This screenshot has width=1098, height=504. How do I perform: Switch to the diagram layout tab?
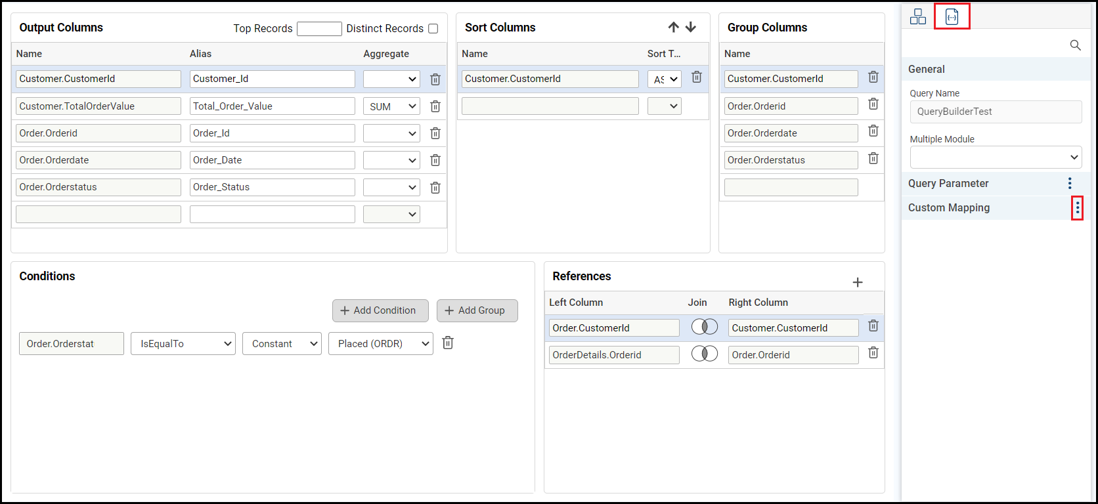pos(917,16)
